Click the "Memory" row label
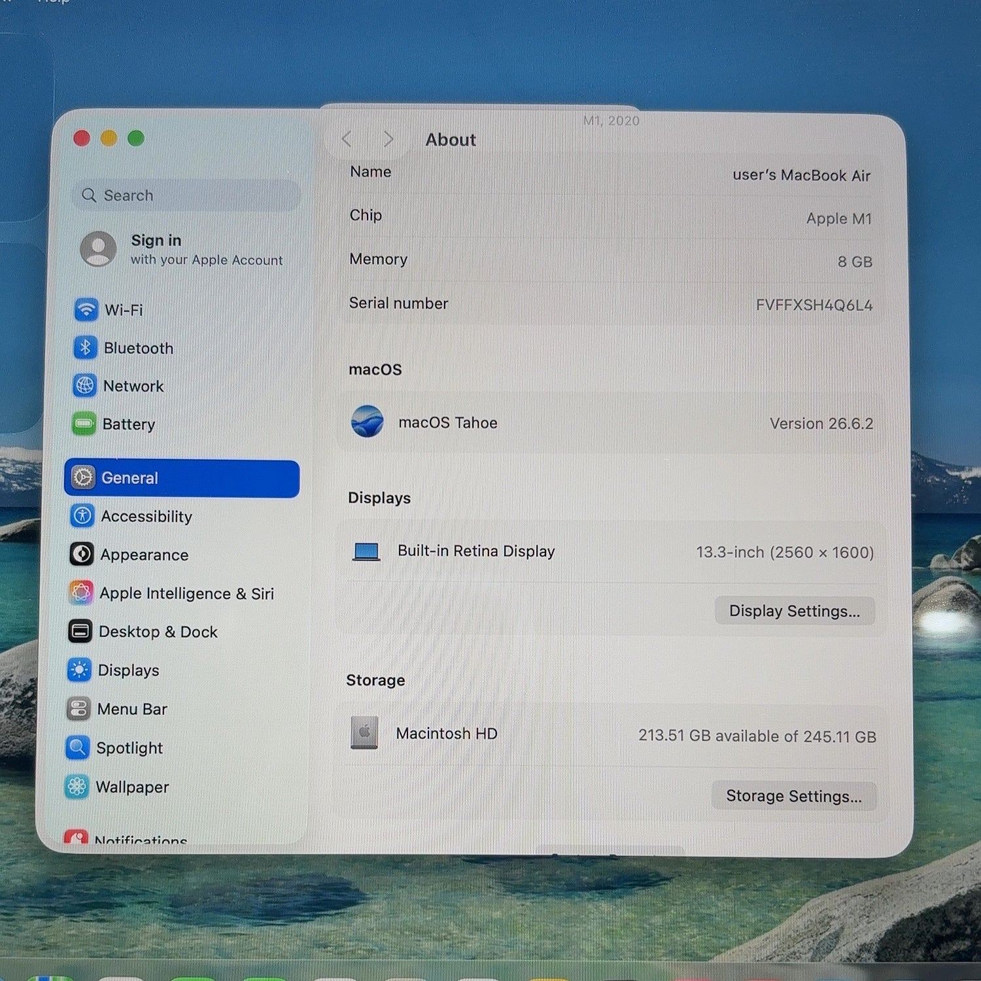This screenshot has height=981, width=981. coord(378,260)
